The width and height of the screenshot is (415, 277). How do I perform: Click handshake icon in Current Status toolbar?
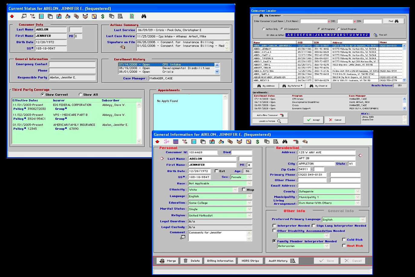[x=85, y=16]
